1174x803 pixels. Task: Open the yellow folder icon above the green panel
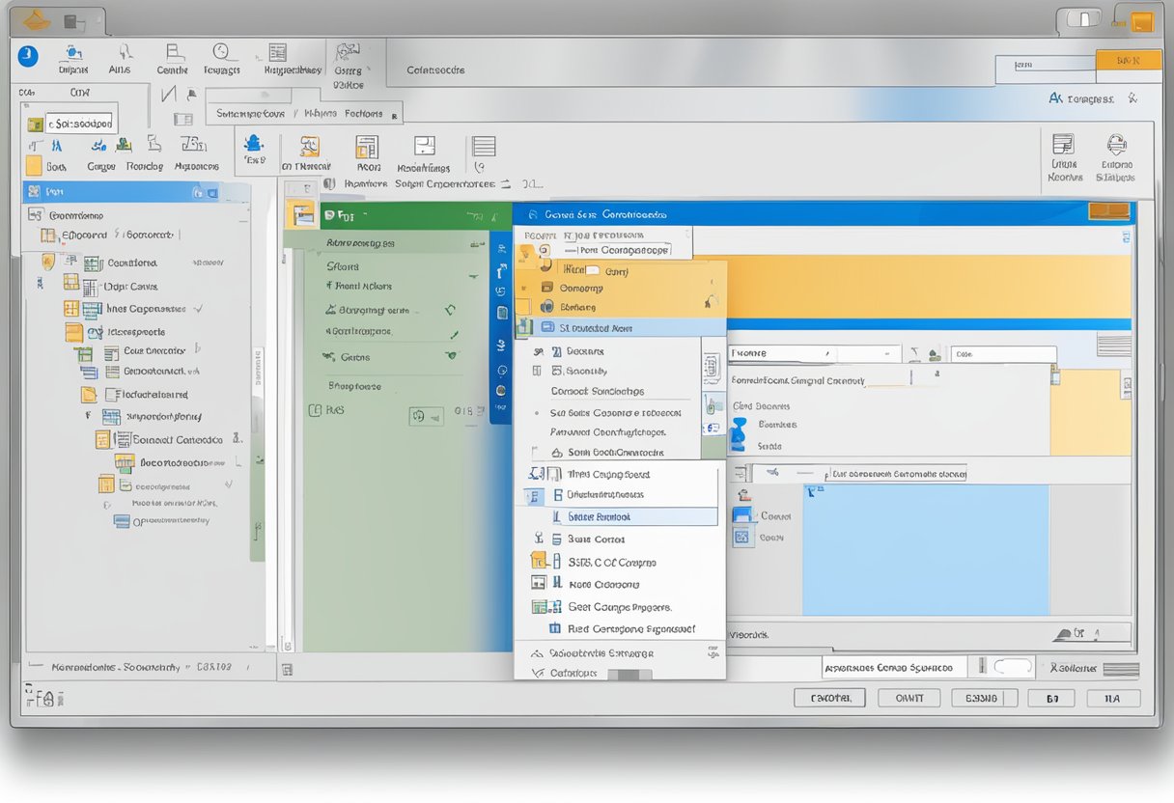pos(303,214)
